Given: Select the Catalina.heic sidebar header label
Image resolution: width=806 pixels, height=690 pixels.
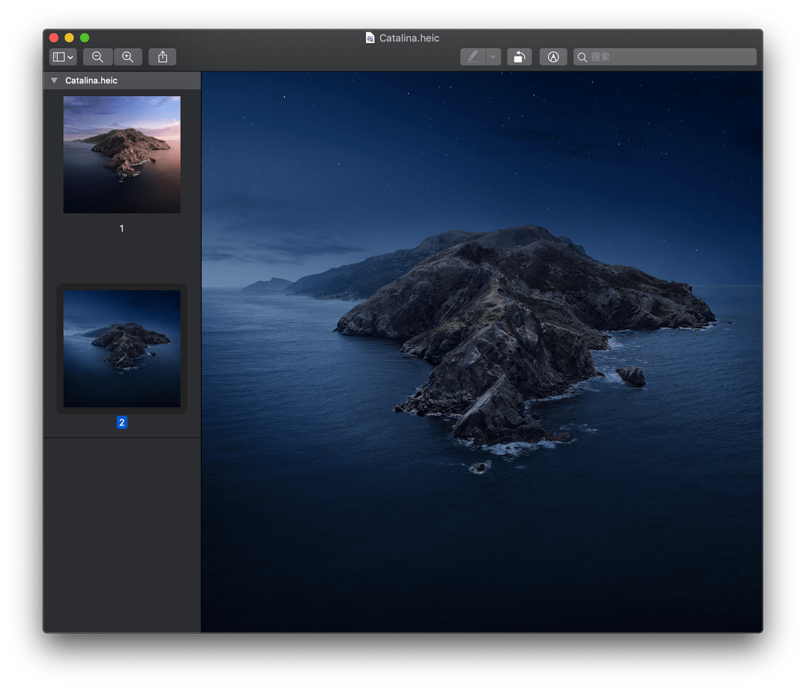Looking at the screenshot, I should click(91, 81).
